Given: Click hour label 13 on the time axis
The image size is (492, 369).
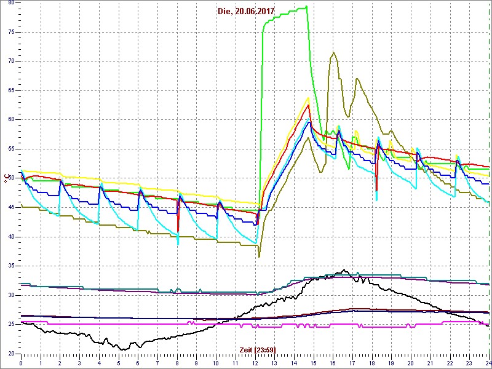Looking at the screenshot, I should click(274, 363).
